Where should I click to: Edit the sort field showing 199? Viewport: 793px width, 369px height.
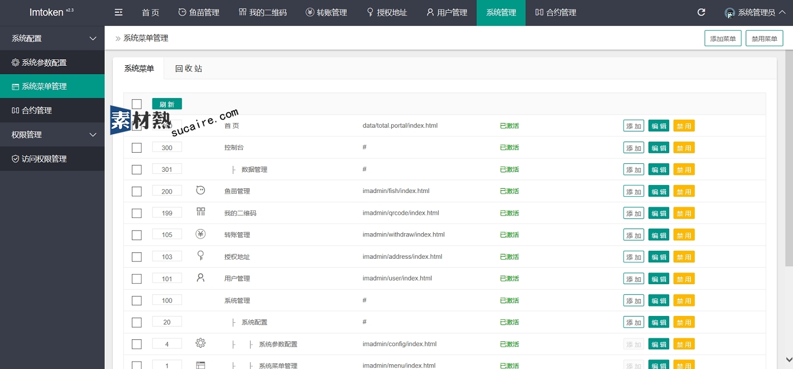point(167,213)
